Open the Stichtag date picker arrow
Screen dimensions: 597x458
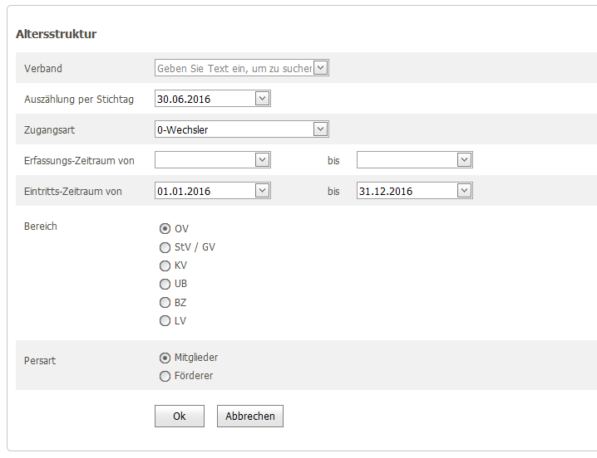tap(262, 99)
